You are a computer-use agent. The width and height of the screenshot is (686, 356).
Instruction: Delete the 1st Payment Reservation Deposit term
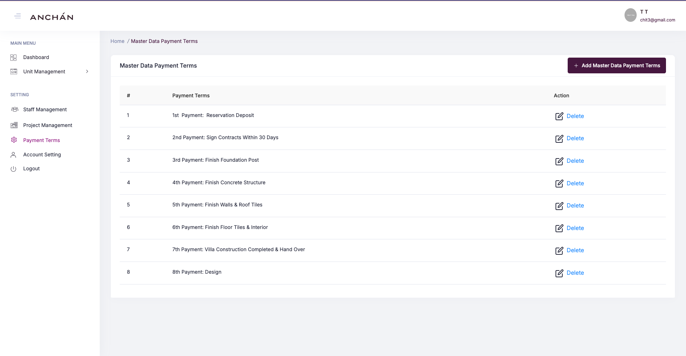(575, 116)
